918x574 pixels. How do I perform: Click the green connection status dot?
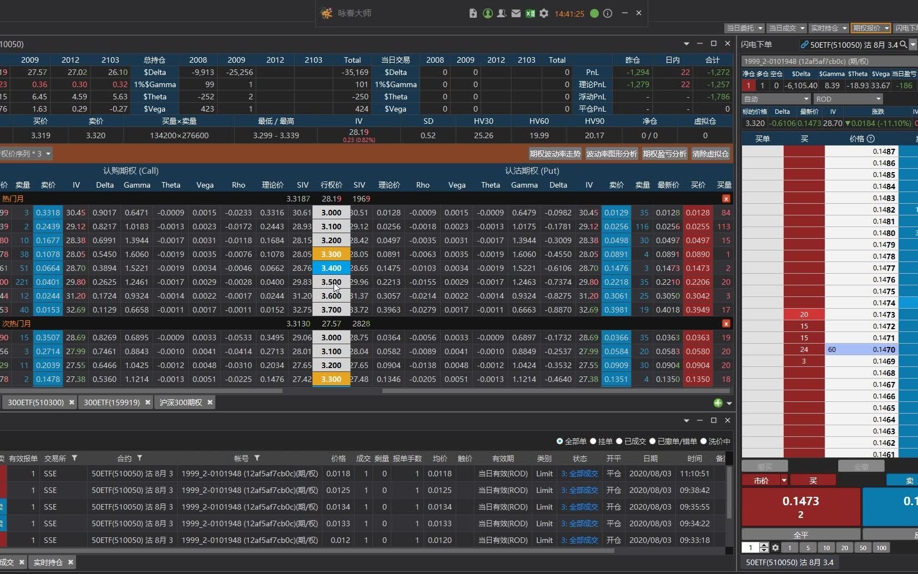pos(594,13)
